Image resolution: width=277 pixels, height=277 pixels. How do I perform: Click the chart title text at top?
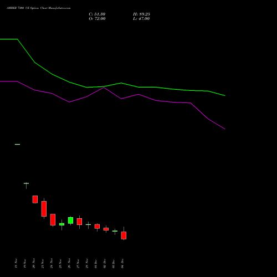[39, 8]
